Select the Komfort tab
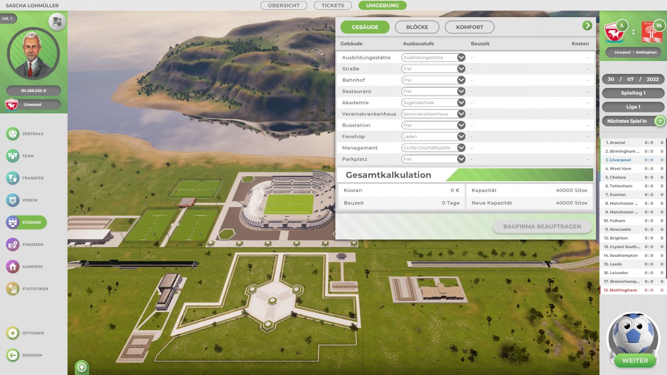This screenshot has height=375, width=667. [x=470, y=27]
